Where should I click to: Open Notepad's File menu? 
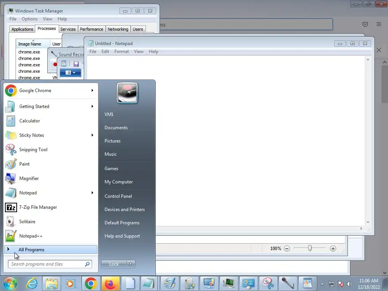pyautogui.click(x=93, y=52)
